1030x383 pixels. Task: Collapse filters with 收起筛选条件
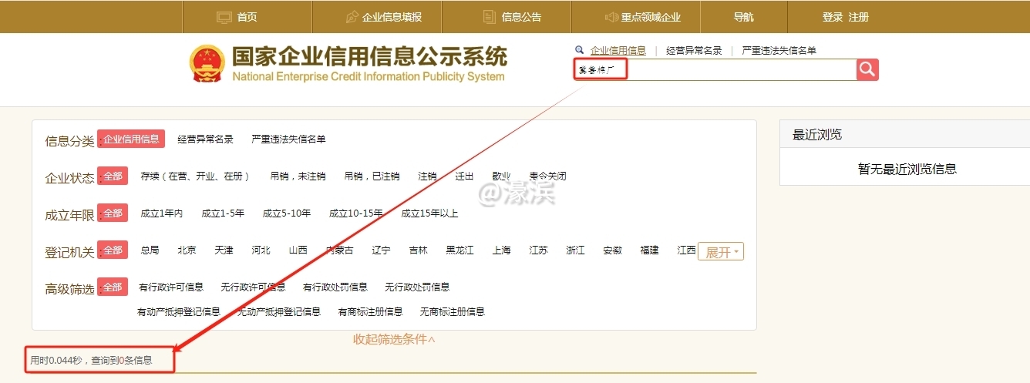[x=394, y=339]
